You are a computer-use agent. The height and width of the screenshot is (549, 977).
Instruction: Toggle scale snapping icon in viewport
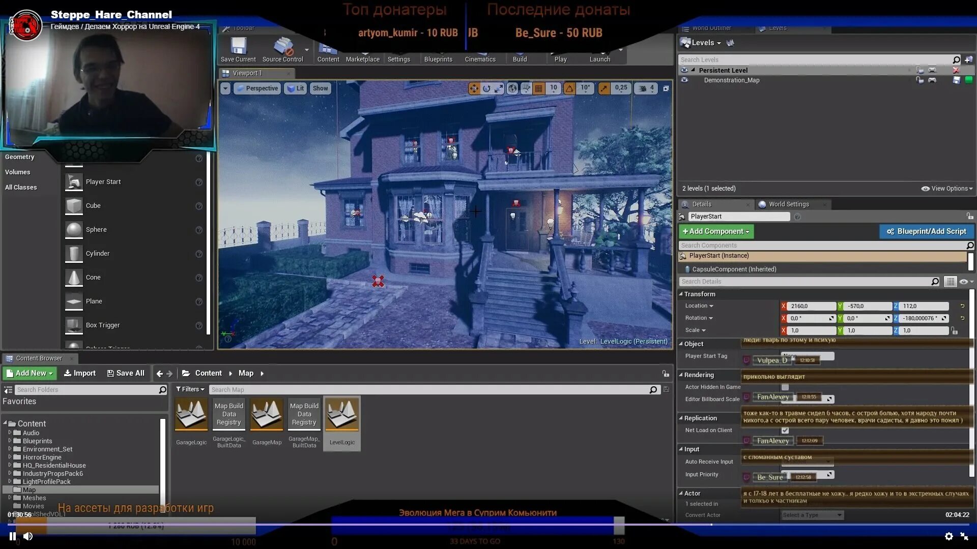click(604, 88)
